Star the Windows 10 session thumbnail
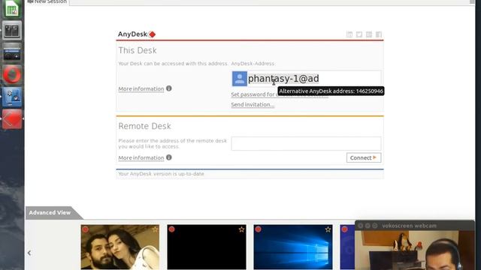 coord(328,229)
